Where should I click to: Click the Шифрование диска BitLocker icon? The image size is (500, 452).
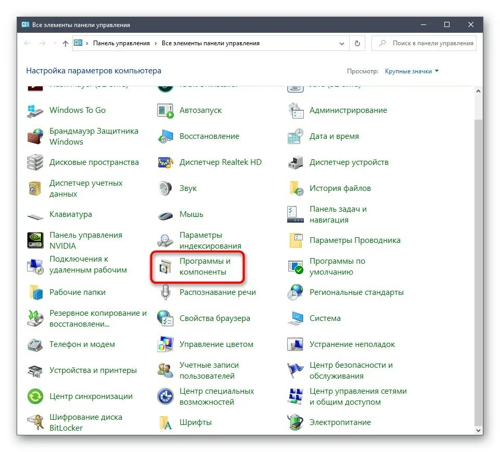click(x=35, y=422)
